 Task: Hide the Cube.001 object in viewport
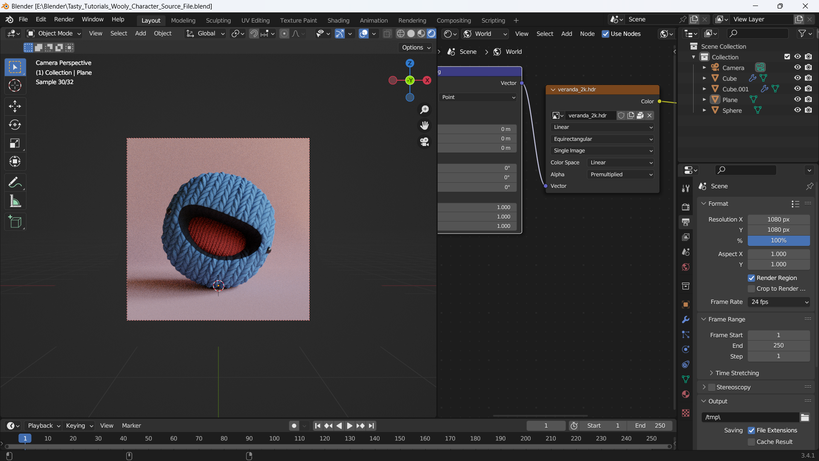(797, 89)
